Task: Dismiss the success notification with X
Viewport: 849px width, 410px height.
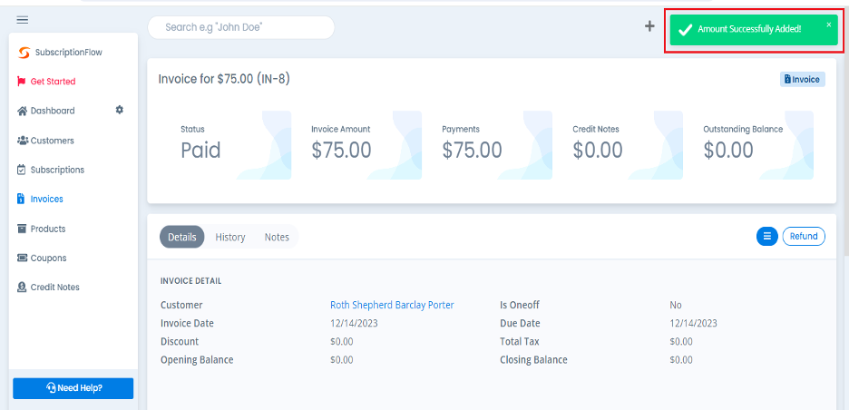Action: click(x=828, y=24)
